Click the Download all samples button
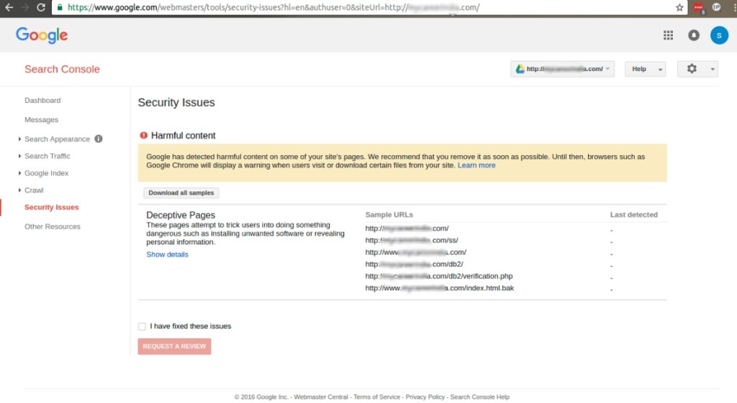The height and width of the screenshot is (403, 737). (181, 193)
